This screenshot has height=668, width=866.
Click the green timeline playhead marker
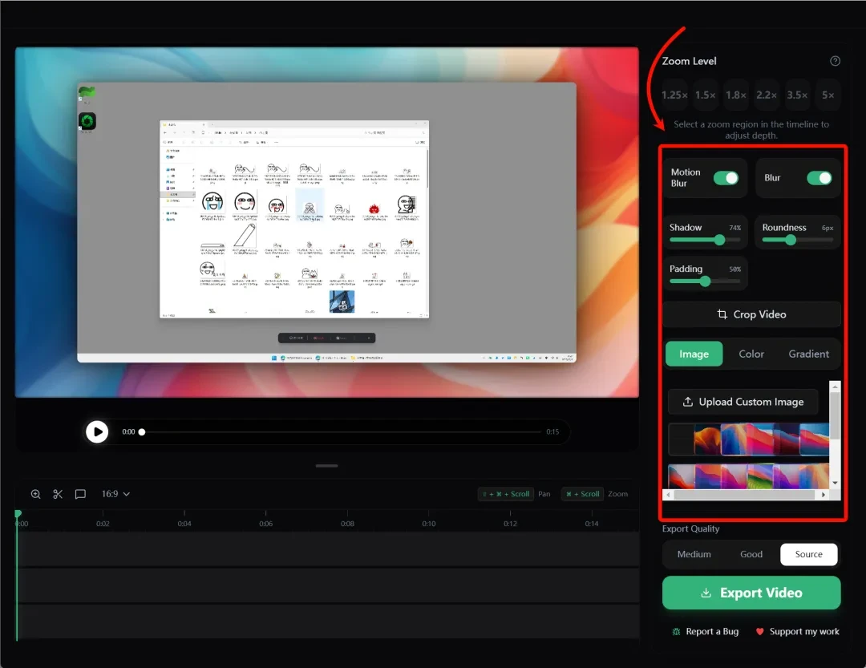tap(18, 514)
